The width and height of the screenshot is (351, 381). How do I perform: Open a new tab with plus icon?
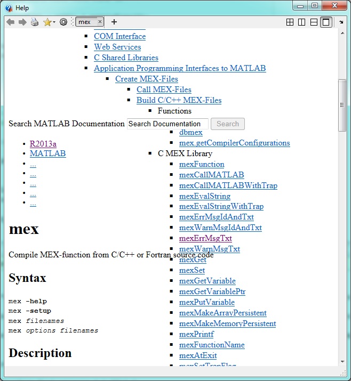[x=114, y=22]
